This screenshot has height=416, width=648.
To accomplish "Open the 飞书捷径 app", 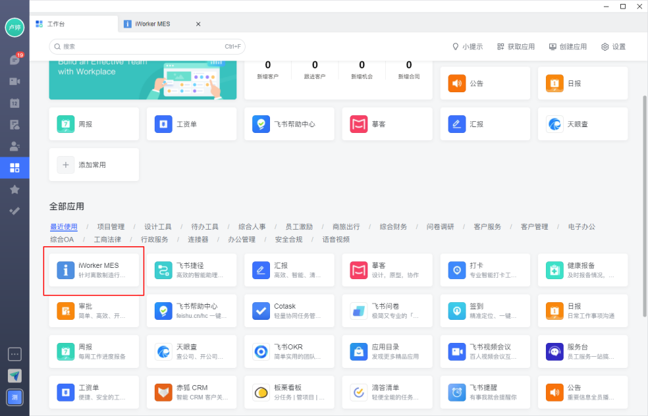I will coord(192,270).
